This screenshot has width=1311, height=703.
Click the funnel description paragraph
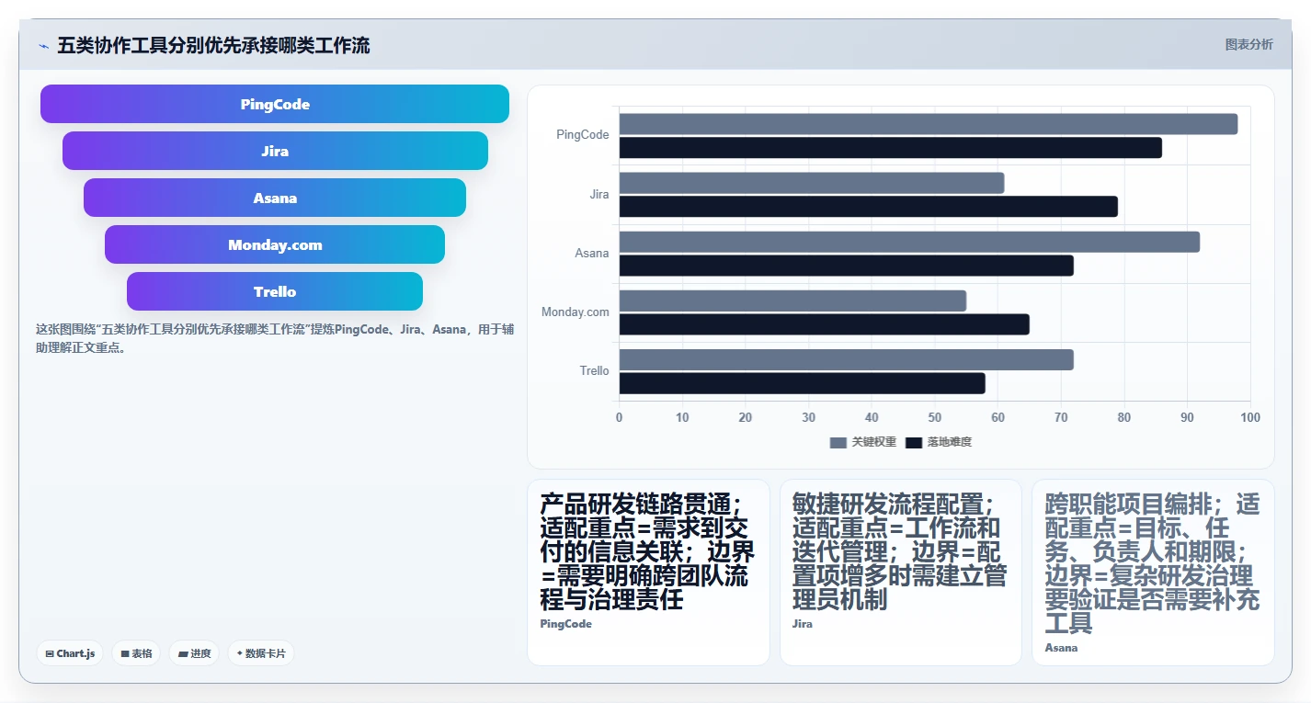click(275, 338)
